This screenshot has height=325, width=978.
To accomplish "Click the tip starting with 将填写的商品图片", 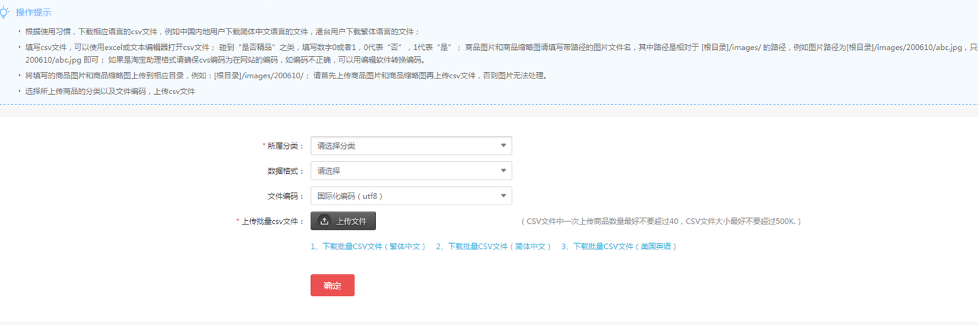I will pos(286,76).
